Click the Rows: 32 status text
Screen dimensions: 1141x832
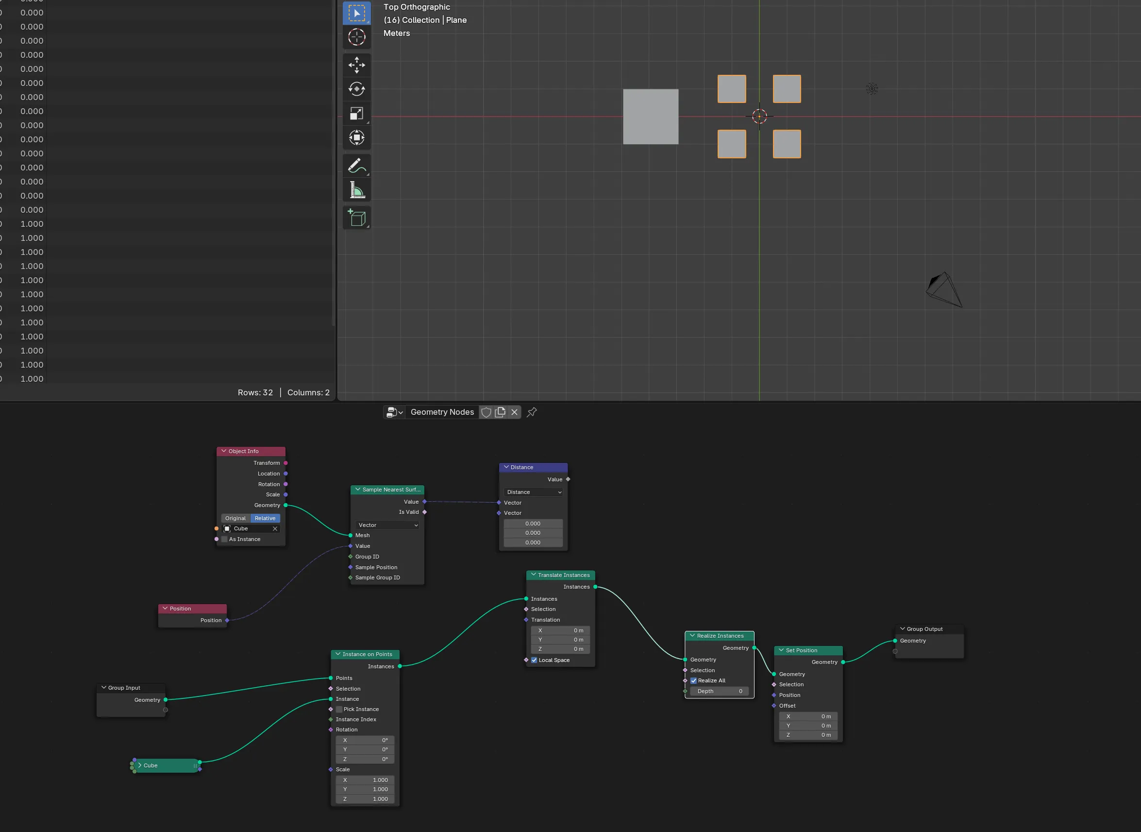pos(255,393)
